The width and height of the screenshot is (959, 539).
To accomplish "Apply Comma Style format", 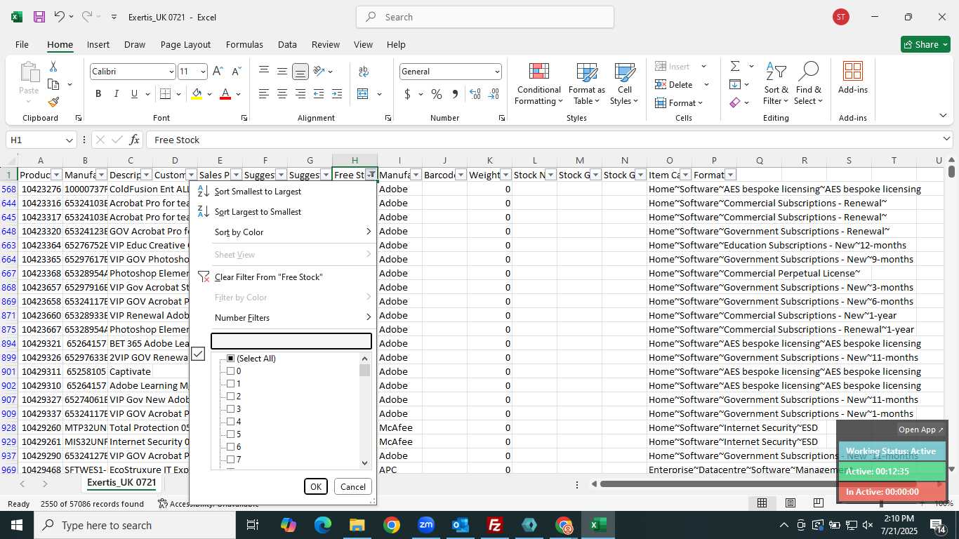I will pos(455,94).
